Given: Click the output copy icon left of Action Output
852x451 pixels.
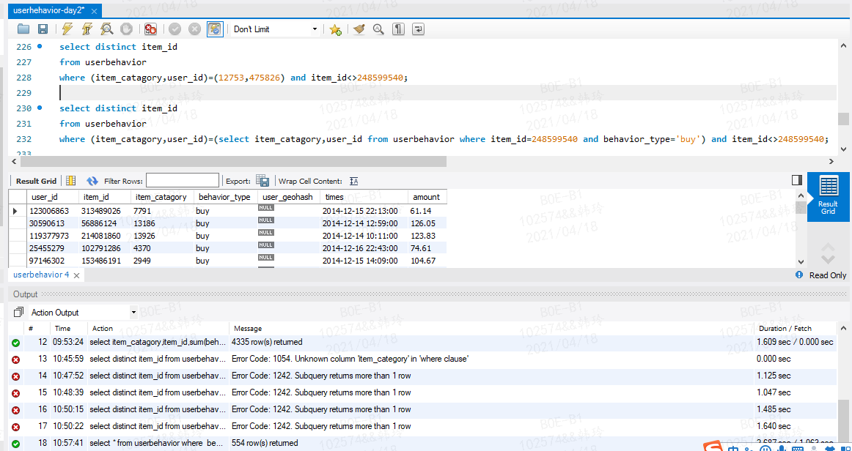Looking at the screenshot, I should pyautogui.click(x=19, y=312).
